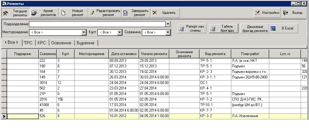Click the red X Удалить icon

click(x=155, y=13)
